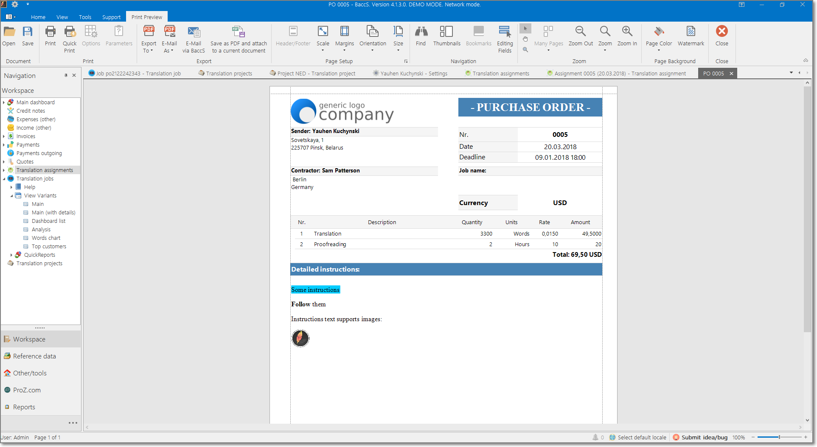Open the Size dropdown
This screenshot has height=447, width=817.
(398, 39)
